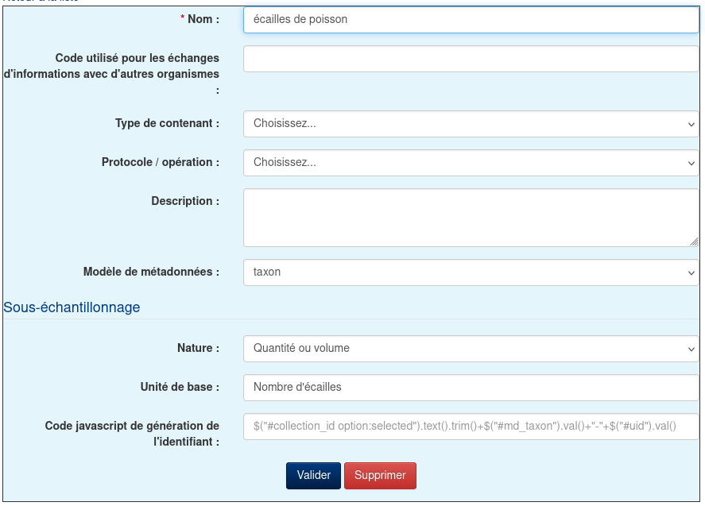Click the red Supprimer button
This screenshot has height=506, width=705.
[380, 476]
